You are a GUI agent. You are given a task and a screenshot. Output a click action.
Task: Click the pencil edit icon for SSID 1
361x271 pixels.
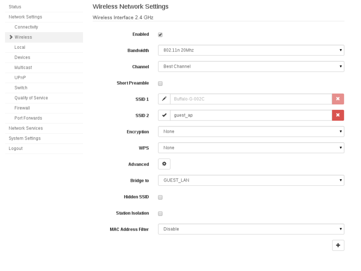[164, 99]
